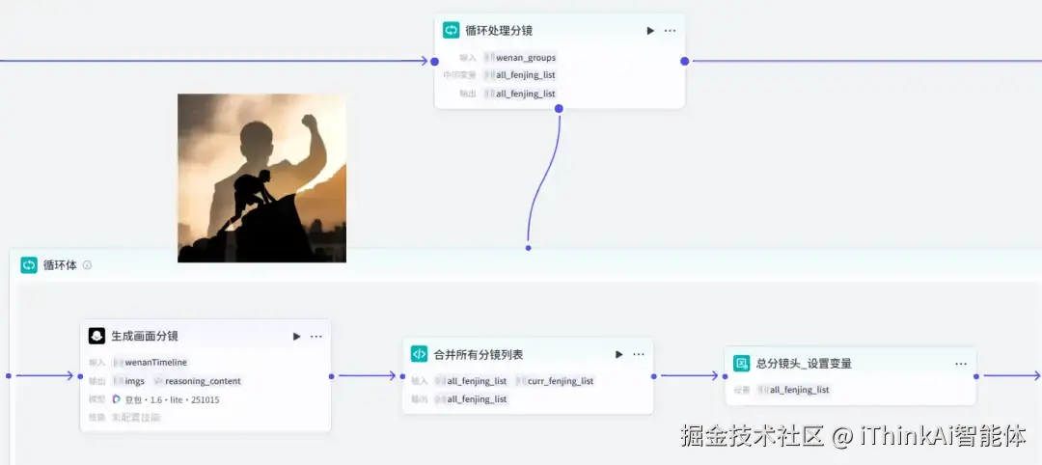
Task: Click the bottom port of 循环处理分镜 node
Action: pos(559,108)
